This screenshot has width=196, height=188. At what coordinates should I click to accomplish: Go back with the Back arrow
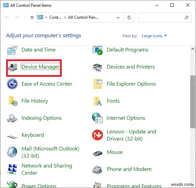click(7, 17)
